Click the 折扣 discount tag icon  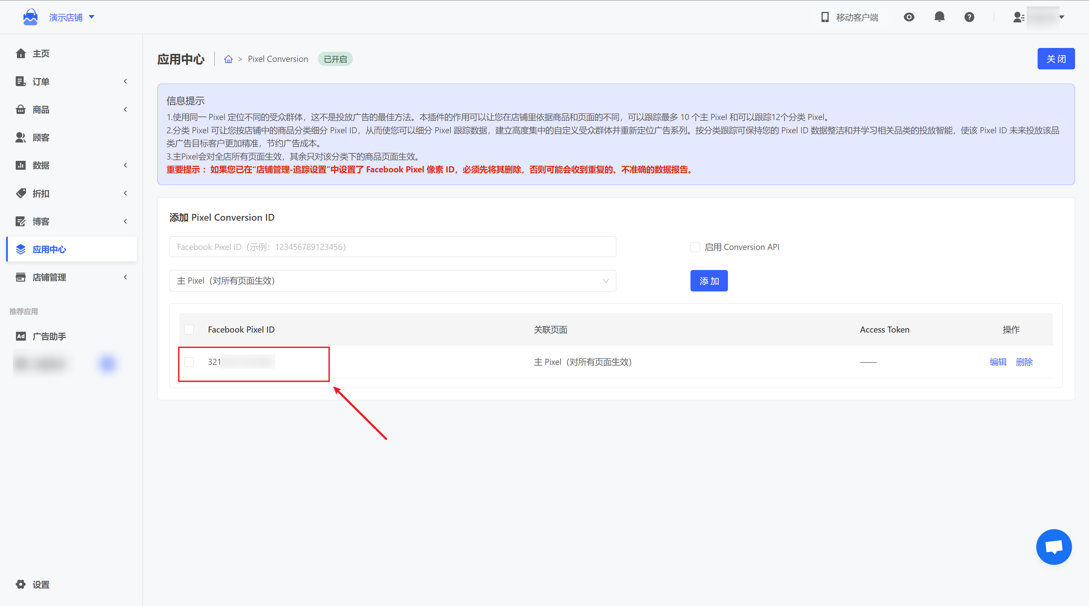coord(21,193)
